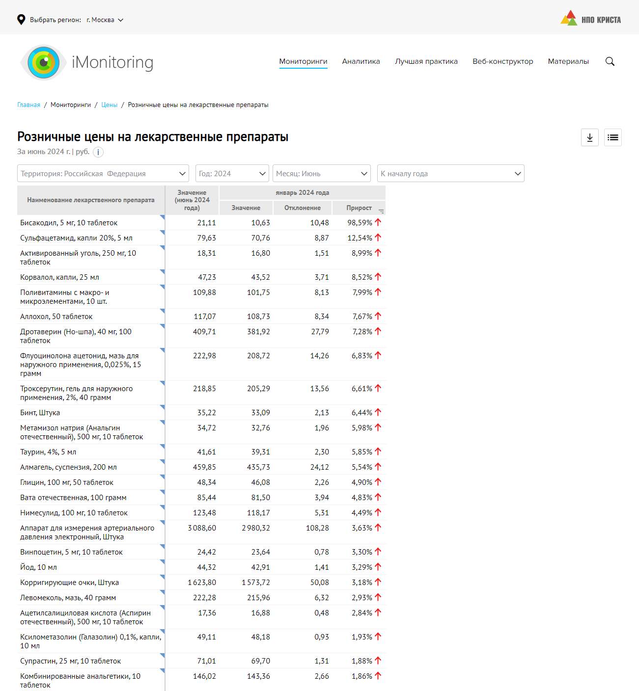Click the Отклонение column header
Screen dimensions: 639x691
pyautogui.click(x=302, y=208)
